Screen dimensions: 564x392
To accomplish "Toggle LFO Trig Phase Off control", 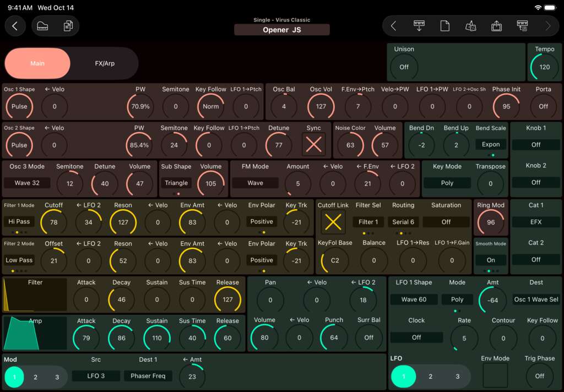I will [540, 376].
